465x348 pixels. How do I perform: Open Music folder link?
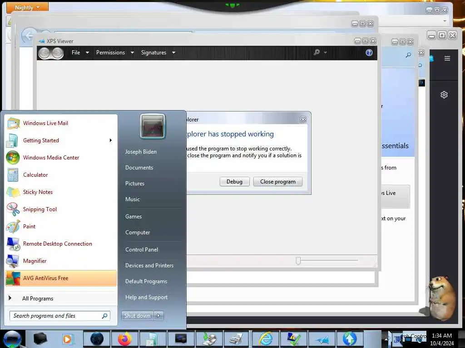(132, 199)
